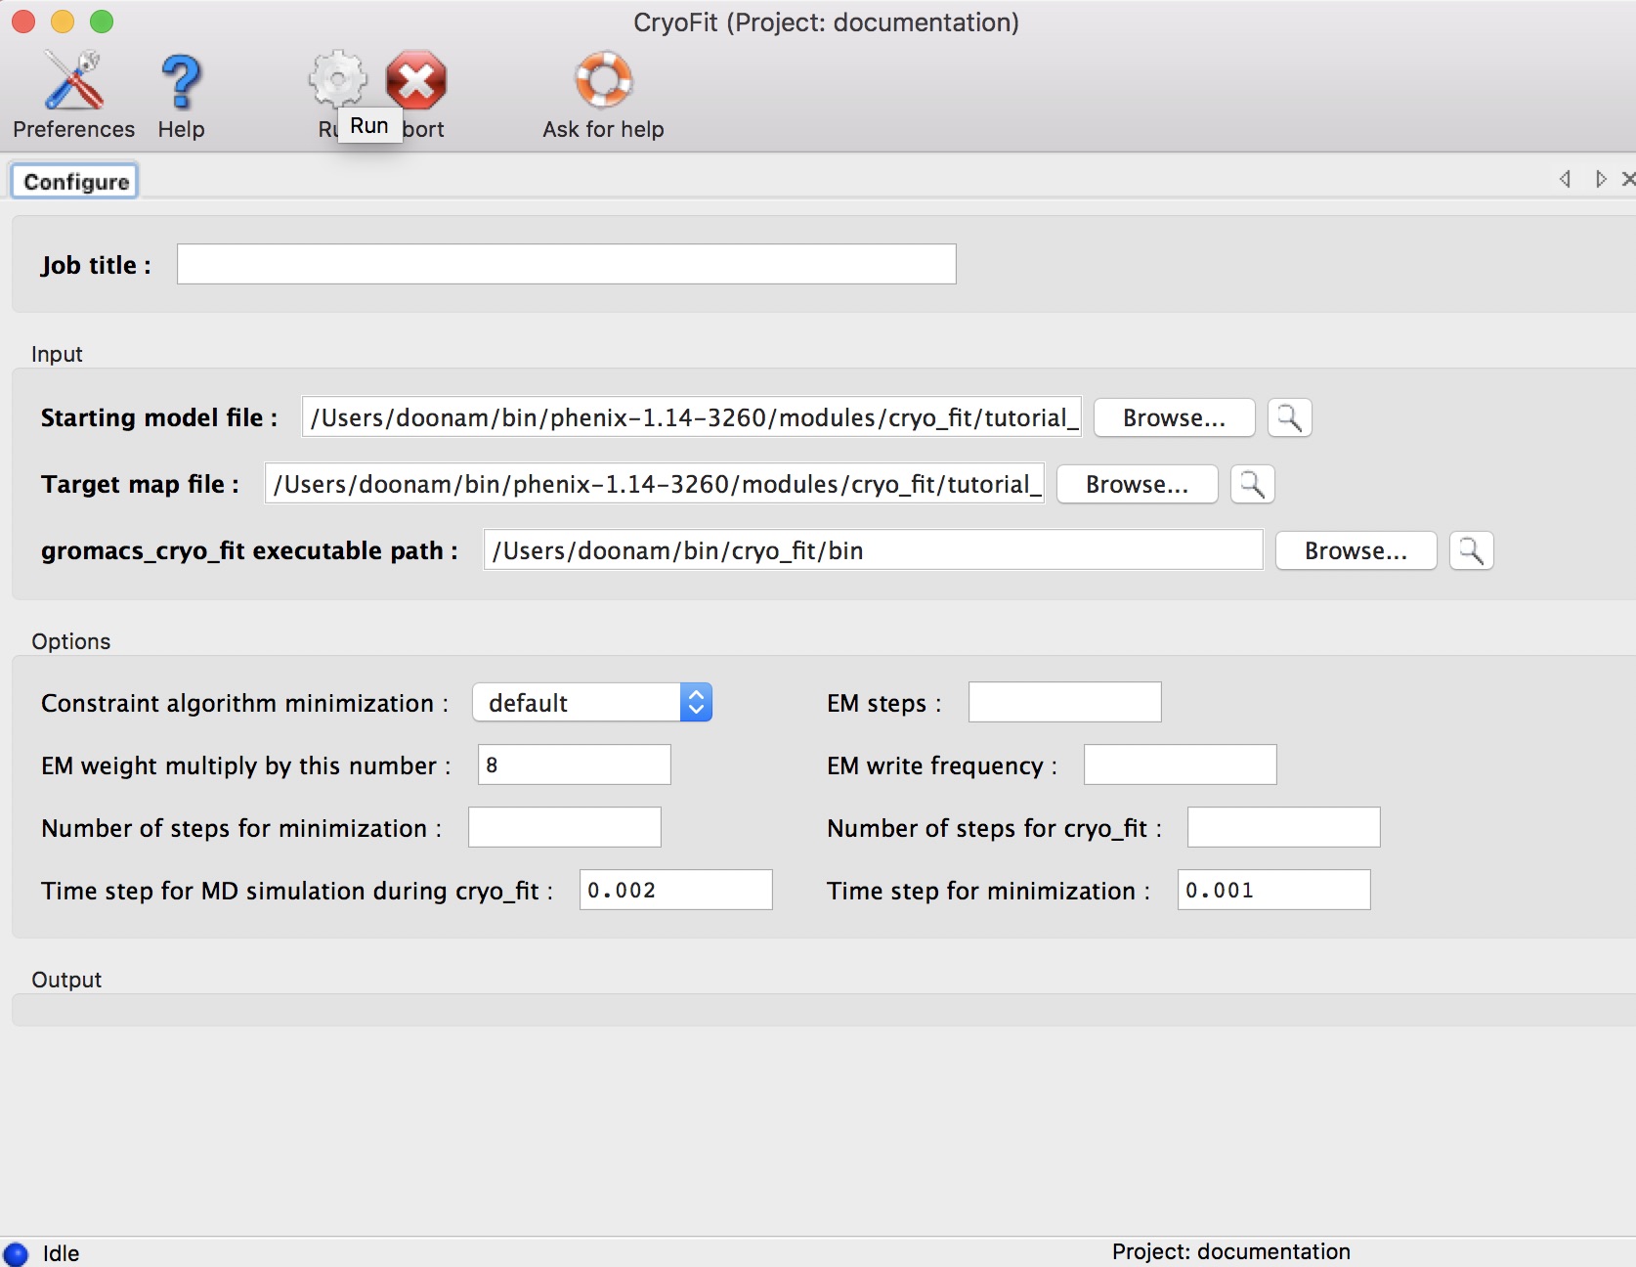Close the Configure tab
This screenshot has width=1636, height=1267.
tap(1629, 179)
